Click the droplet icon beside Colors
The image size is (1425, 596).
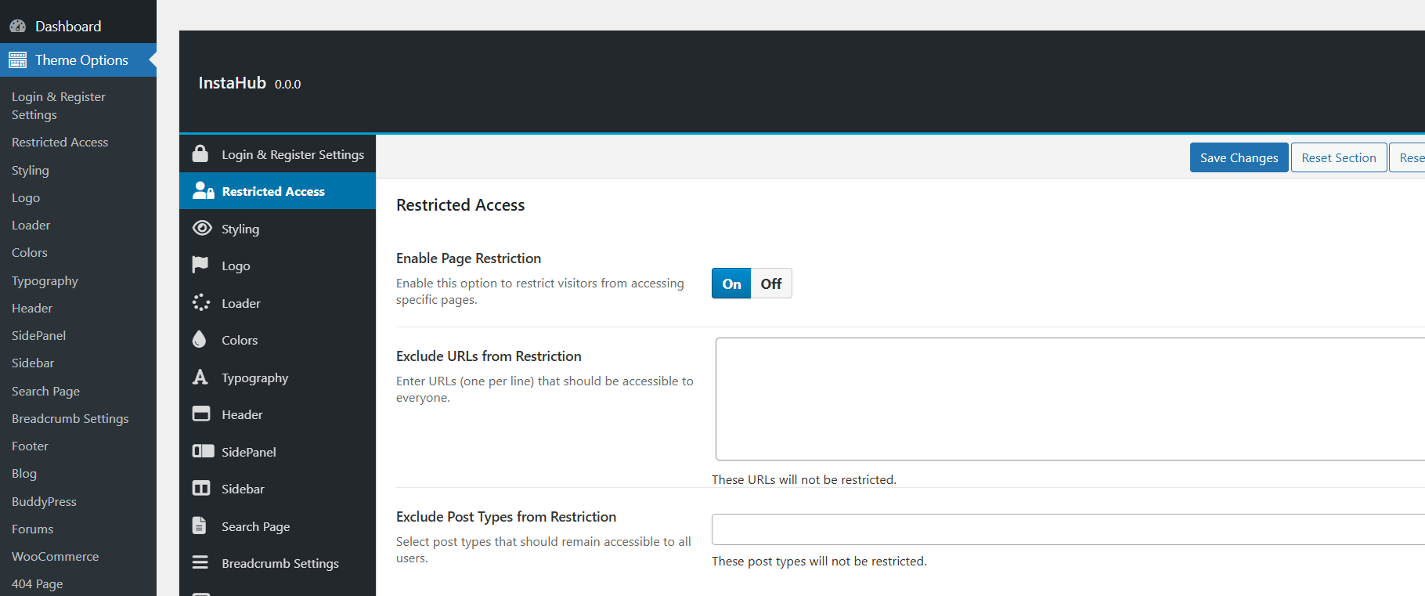pyautogui.click(x=200, y=339)
